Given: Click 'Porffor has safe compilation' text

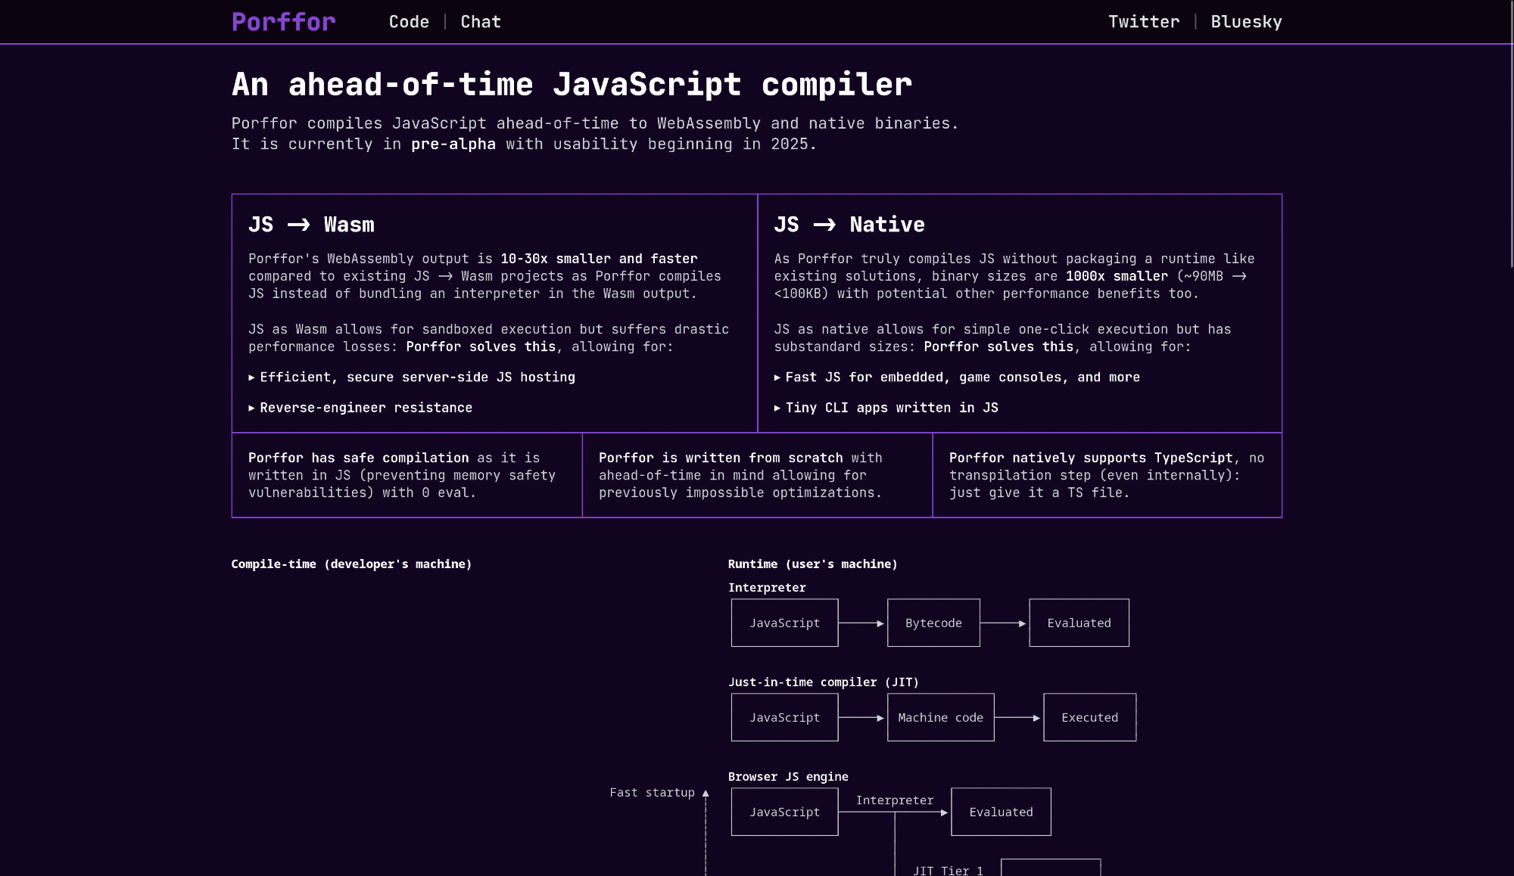Looking at the screenshot, I should (x=359, y=458).
